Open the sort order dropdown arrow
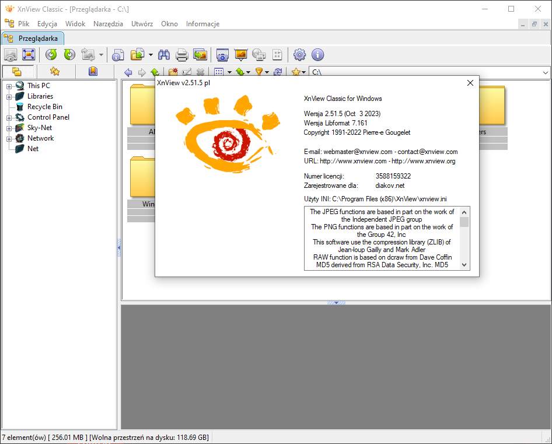Viewport: 552px width, 444px height. [248, 72]
